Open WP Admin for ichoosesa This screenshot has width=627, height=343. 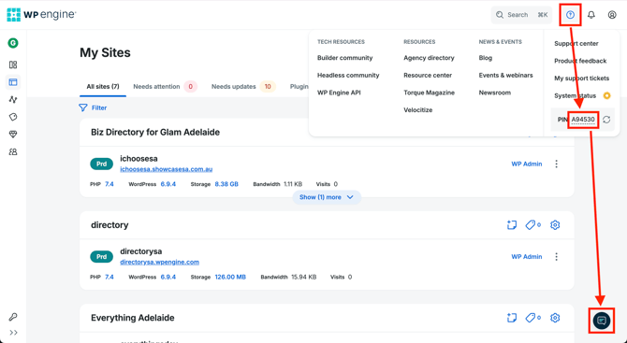[x=527, y=164]
